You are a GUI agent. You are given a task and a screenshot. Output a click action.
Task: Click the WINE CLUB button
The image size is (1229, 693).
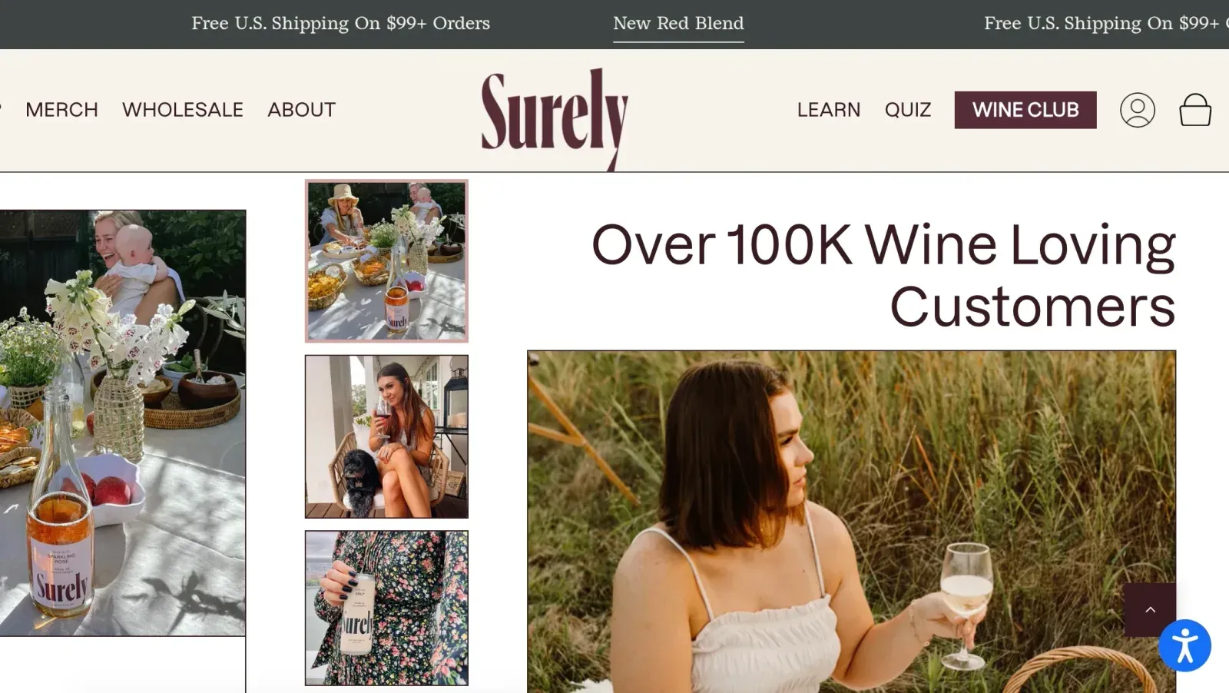coord(1025,110)
